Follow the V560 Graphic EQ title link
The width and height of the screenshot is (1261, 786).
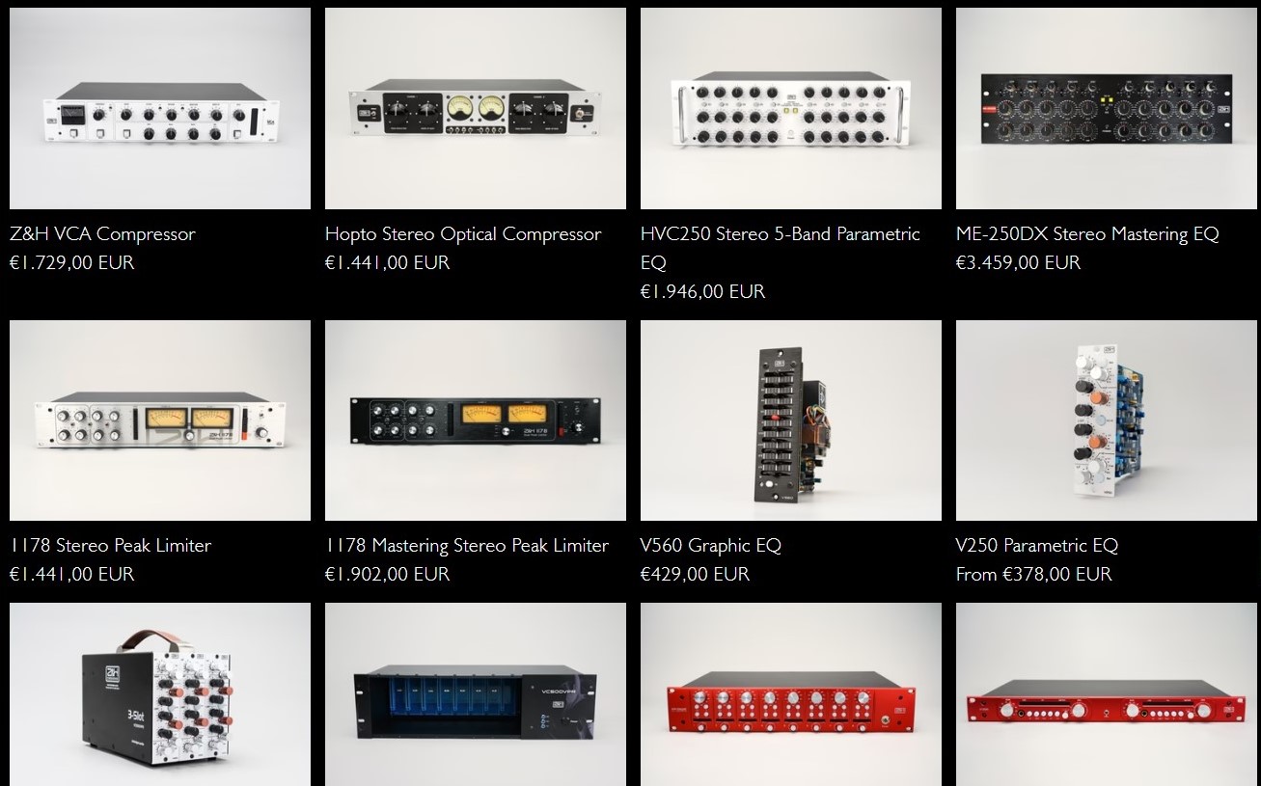point(711,546)
